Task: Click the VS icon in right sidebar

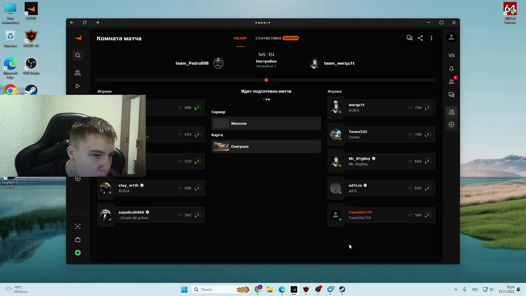Action: point(451,55)
